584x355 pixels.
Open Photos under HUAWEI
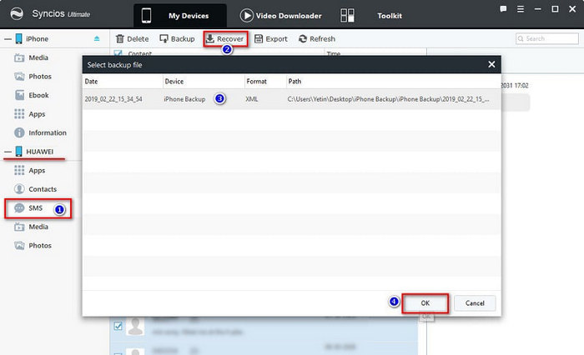click(x=33, y=246)
